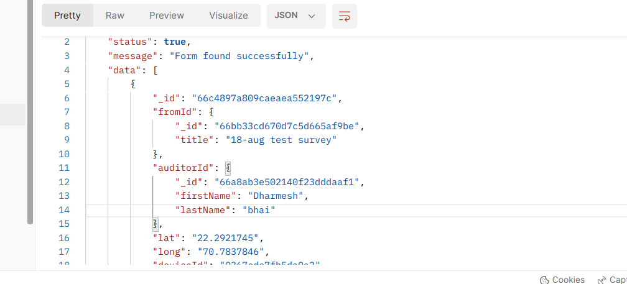
Task: Open Cookies from the status bar
Action: pyautogui.click(x=562, y=280)
